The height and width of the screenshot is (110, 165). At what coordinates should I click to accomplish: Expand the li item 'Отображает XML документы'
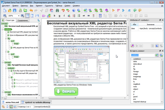(x=12, y=87)
